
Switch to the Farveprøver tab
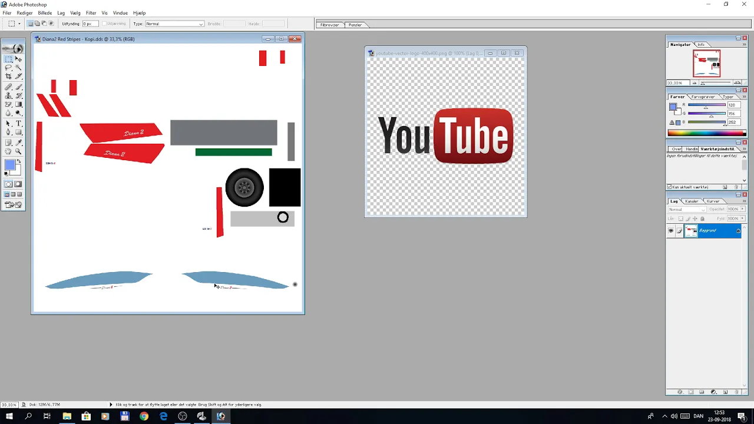click(x=703, y=97)
